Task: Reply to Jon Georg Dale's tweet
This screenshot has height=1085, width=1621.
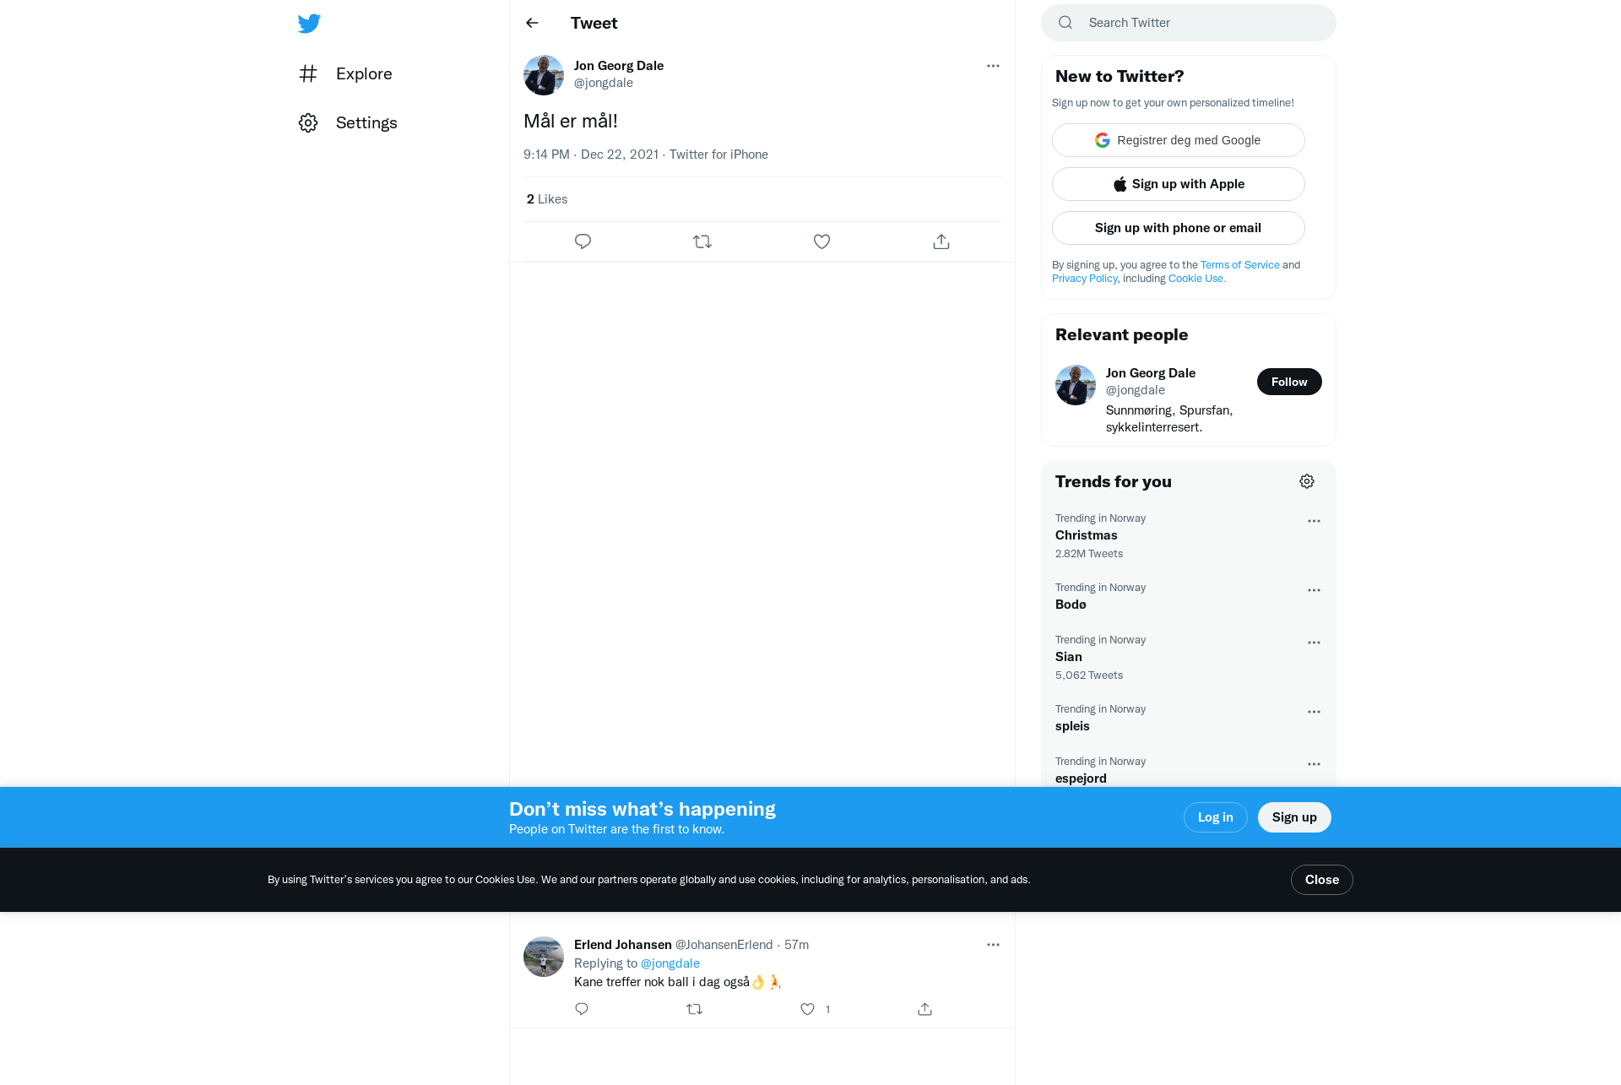Action: pos(583,241)
